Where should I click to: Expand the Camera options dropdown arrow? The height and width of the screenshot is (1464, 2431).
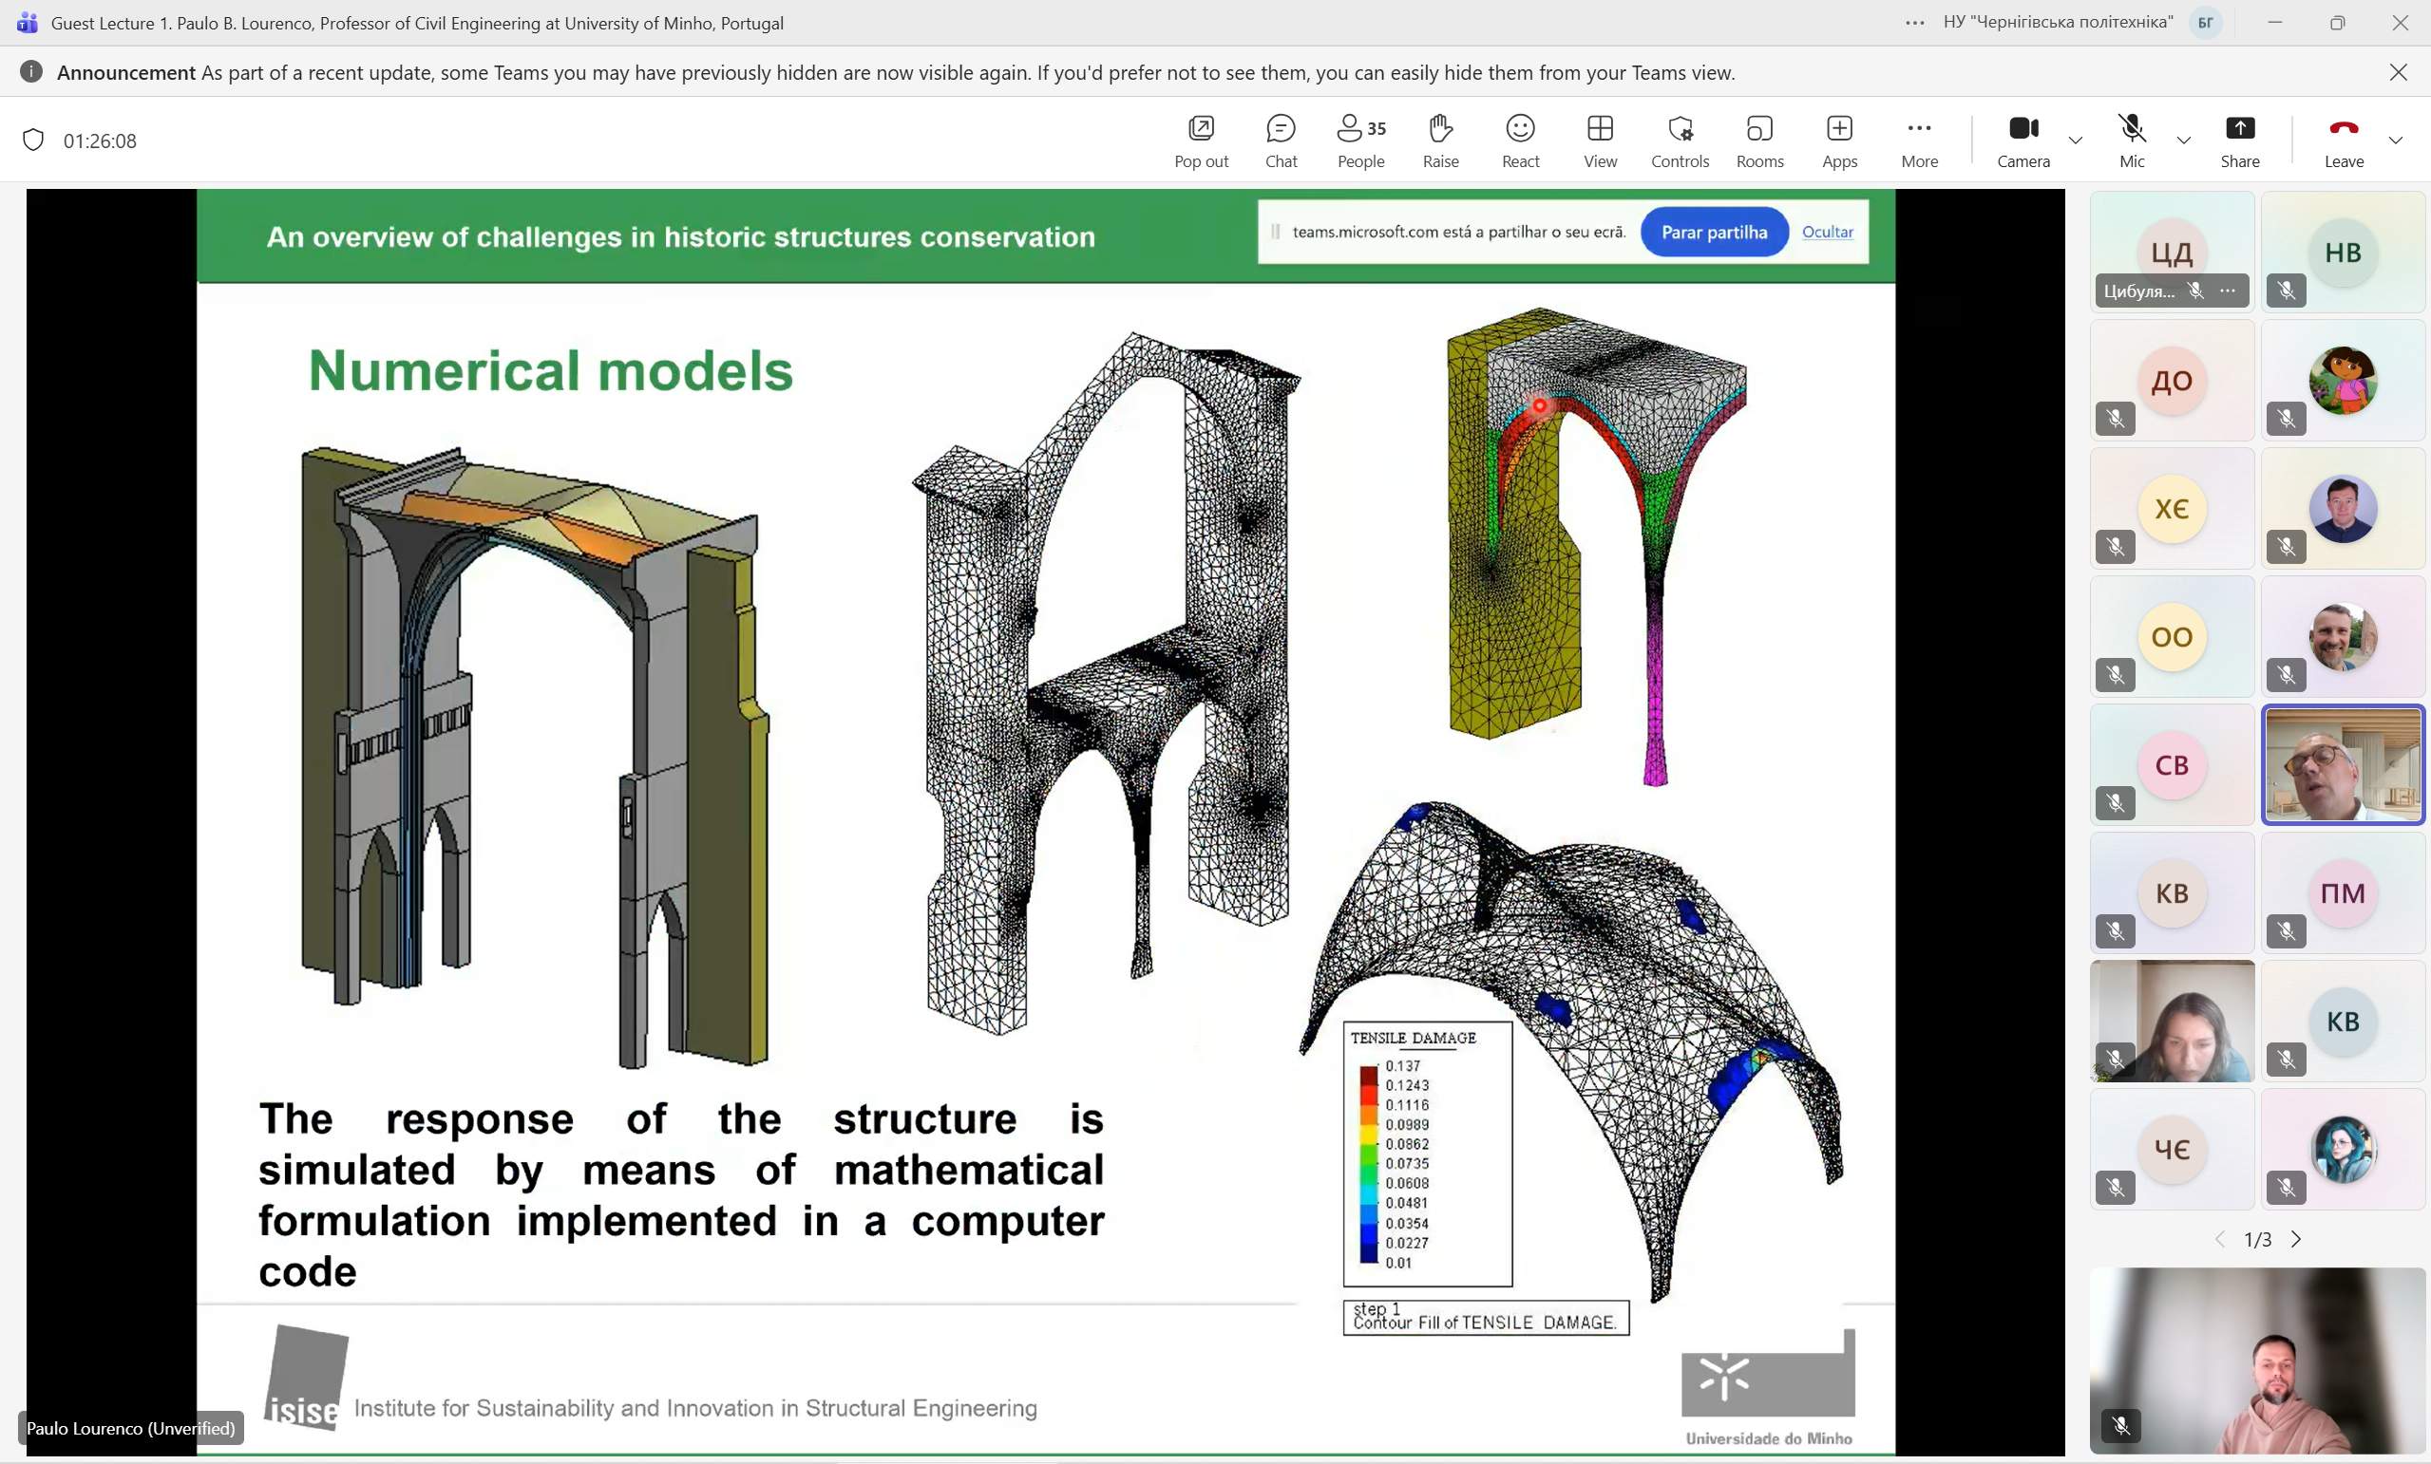[x=2076, y=140]
